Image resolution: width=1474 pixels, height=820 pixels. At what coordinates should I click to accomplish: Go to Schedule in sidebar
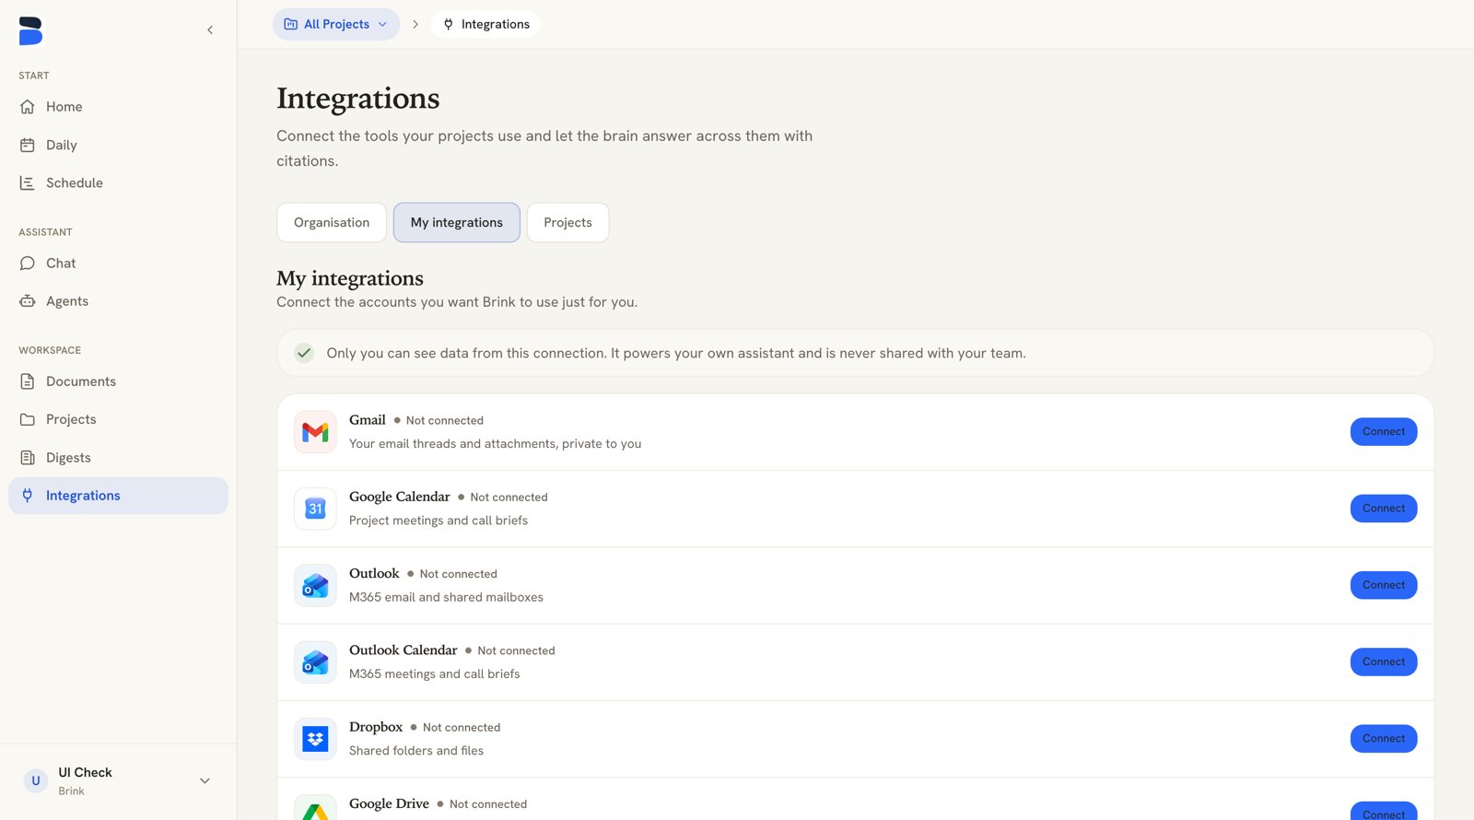point(118,183)
